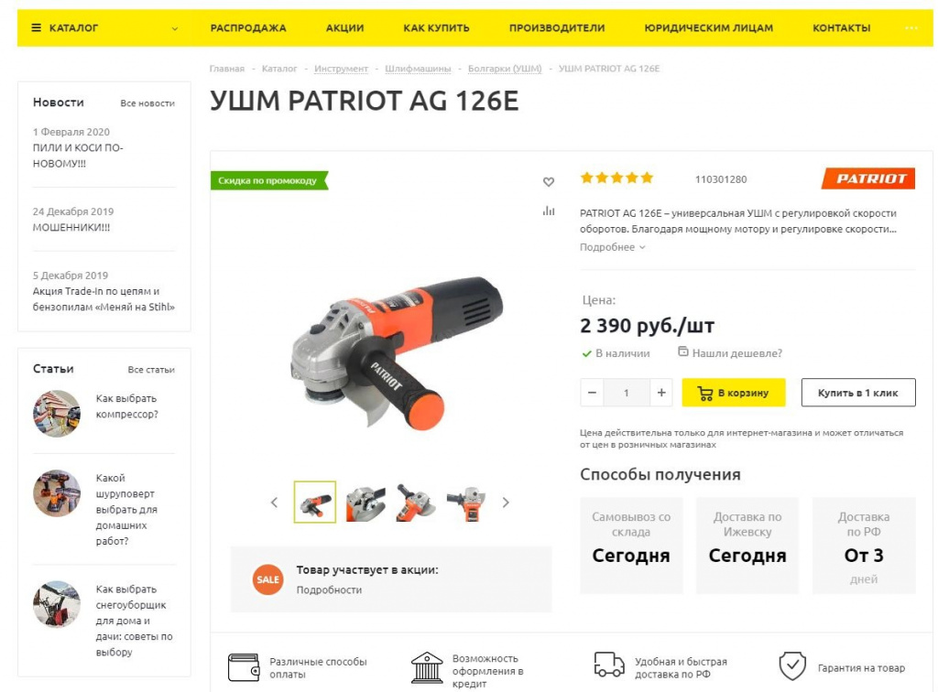
Task: Decrease quantity with minus button
Action: click(x=592, y=393)
